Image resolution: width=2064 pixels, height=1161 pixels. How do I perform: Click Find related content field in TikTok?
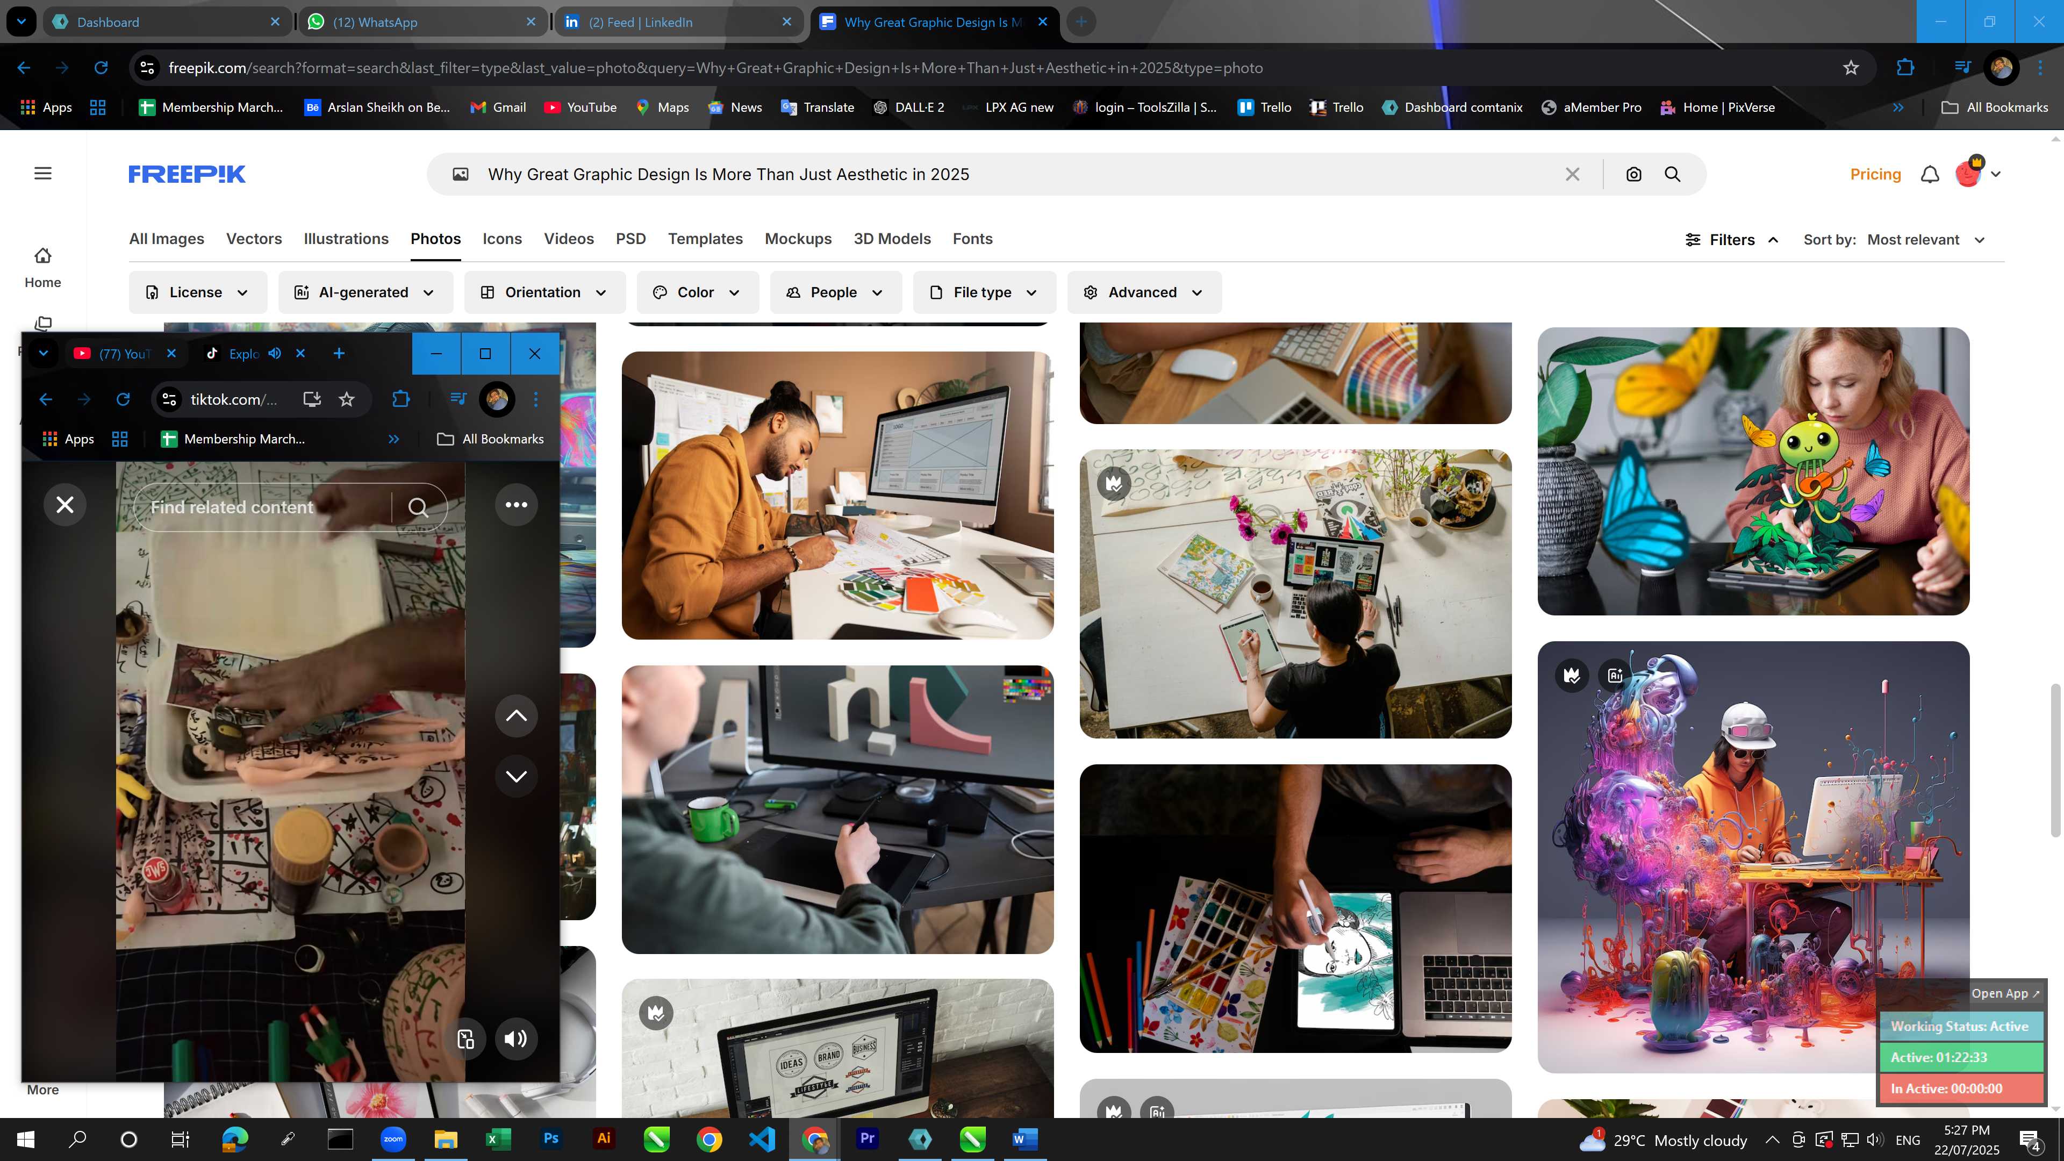click(x=262, y=507)
